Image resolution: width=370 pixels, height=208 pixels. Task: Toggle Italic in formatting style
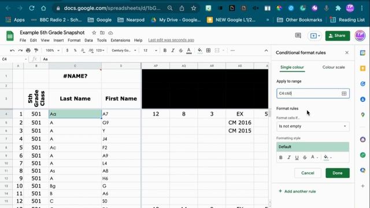pyautogui.click(x=289, y=157)
